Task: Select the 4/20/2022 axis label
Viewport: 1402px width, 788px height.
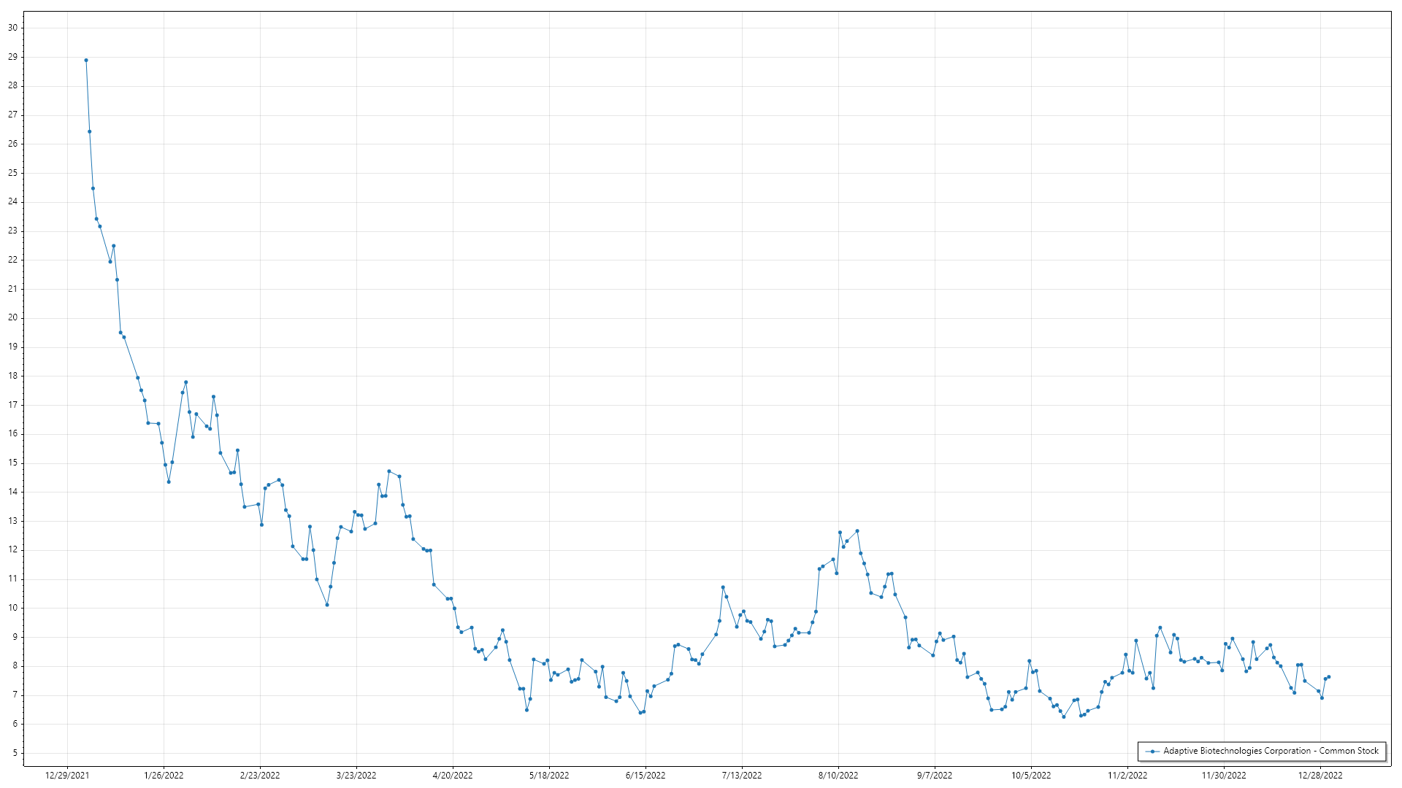Action: tap(453, 776)
